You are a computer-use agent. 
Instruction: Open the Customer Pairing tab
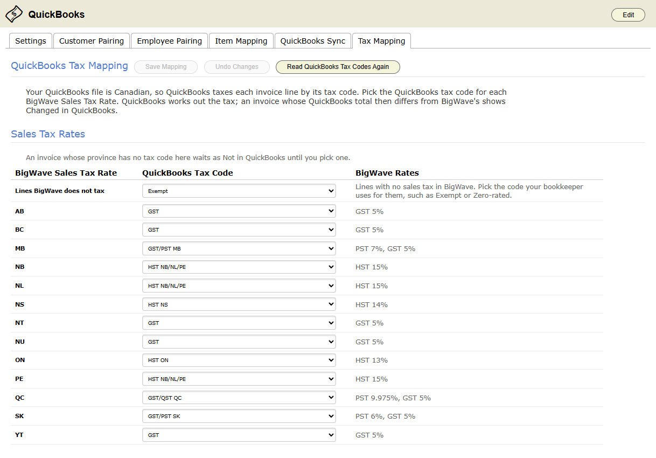92,41
